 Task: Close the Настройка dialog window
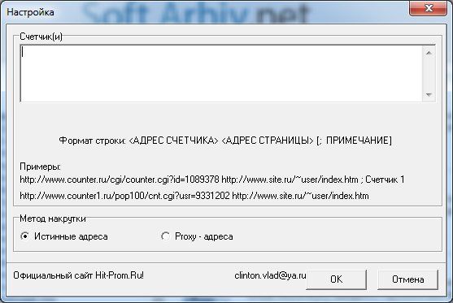click(428, 8)
